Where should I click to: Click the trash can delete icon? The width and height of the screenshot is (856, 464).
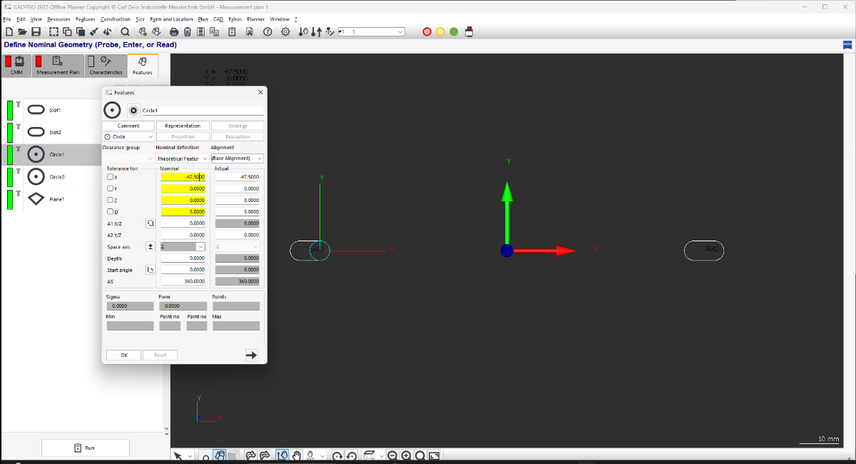pos(188,31)
